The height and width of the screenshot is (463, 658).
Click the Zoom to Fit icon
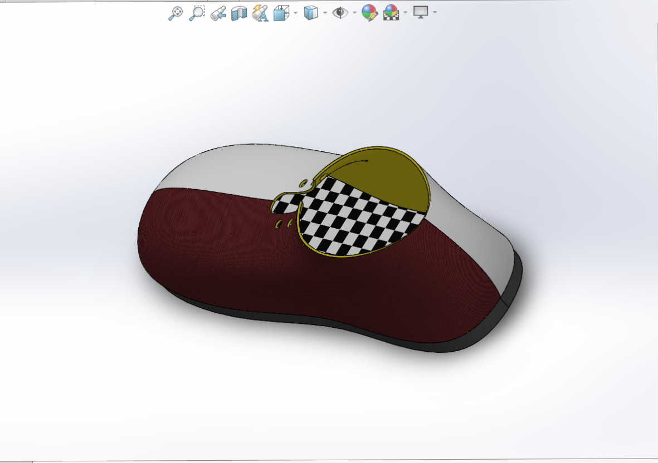click(176, 13)
